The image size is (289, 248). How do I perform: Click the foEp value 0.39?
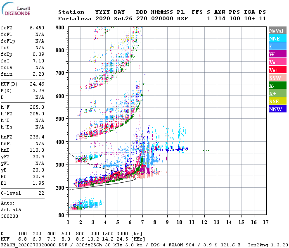tap(38, 54)
